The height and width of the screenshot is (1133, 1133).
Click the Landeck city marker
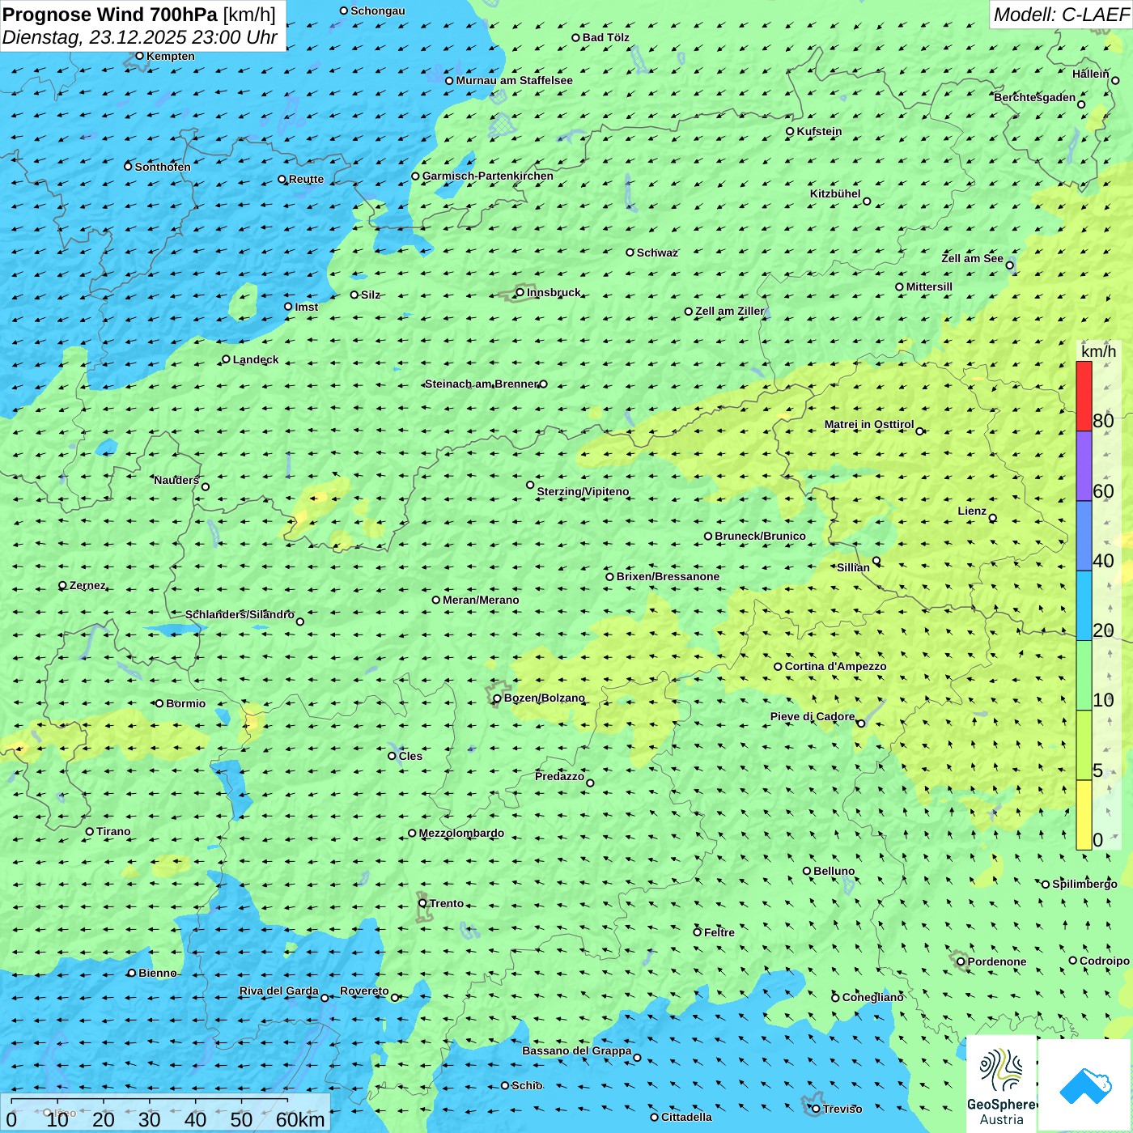coord(226,359)
